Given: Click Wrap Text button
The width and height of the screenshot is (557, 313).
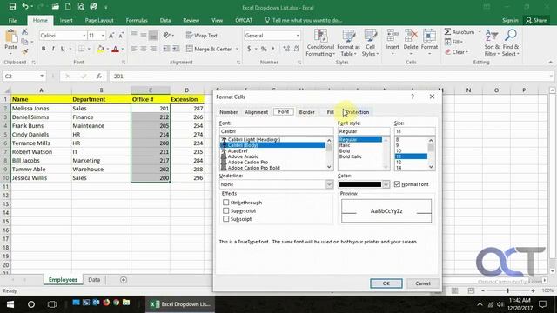Looking at the screenshot, I should point(201,36).
